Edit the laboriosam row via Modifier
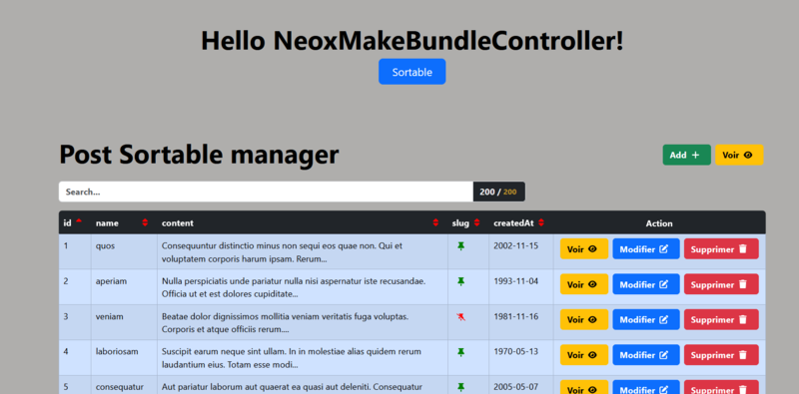This screenshot has width=799, height=394. (646, 355)
